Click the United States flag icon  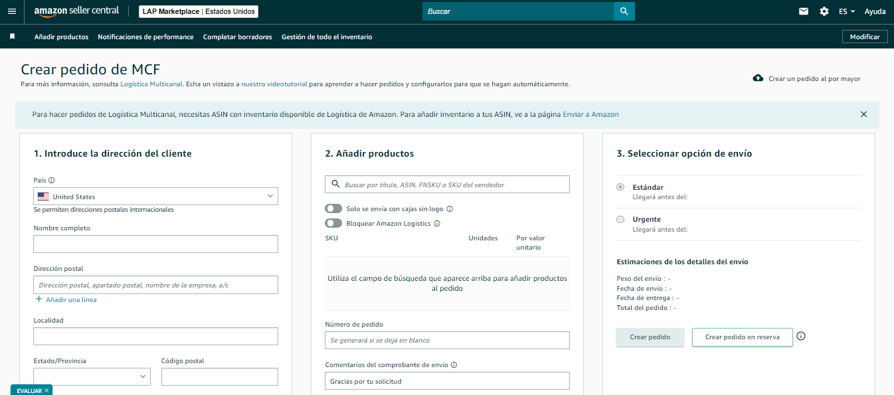click(x=43, y=197)
